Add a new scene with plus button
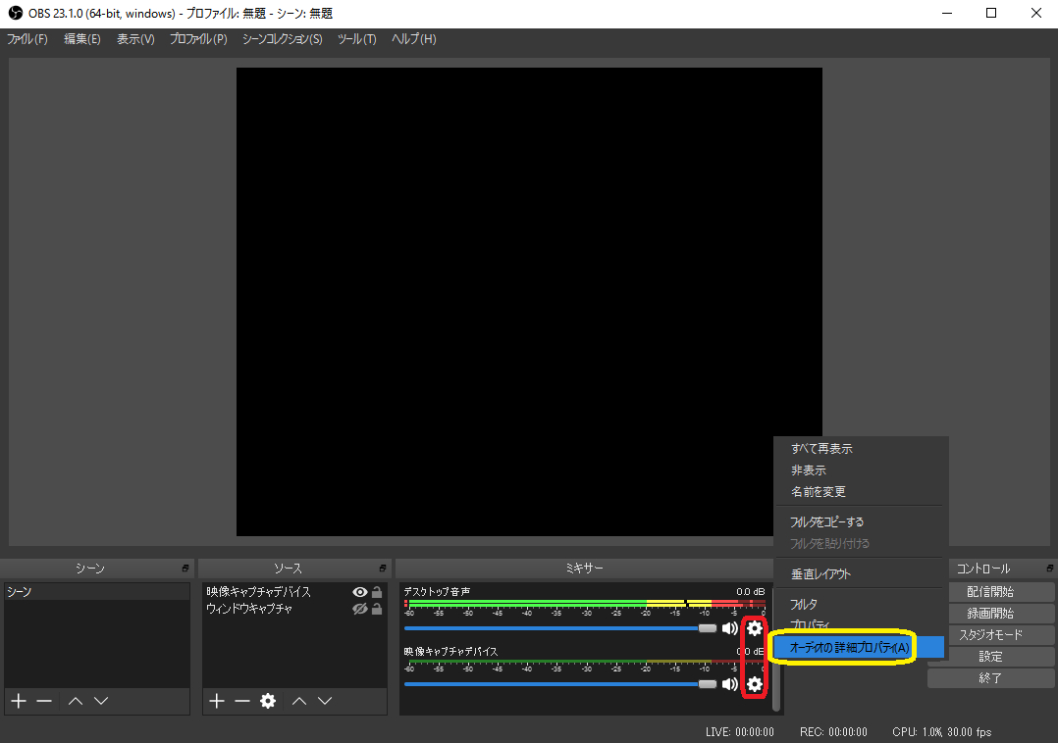Viewport: 1058px width, 743px height. coord(18,701)
